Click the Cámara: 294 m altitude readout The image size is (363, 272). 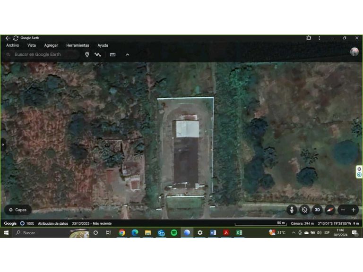pos(302,223)
